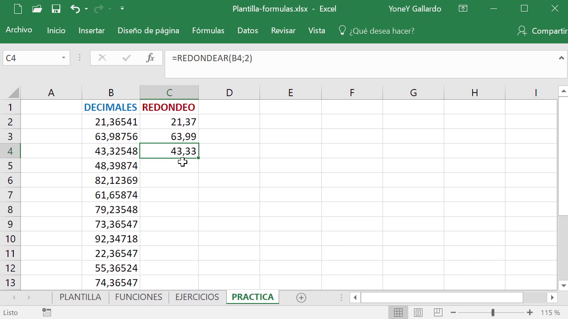The width and height of the screenshot is (568, 319).
Task: Expand the Name Box dropdown arrow
Action: click(x=63, y=58)
